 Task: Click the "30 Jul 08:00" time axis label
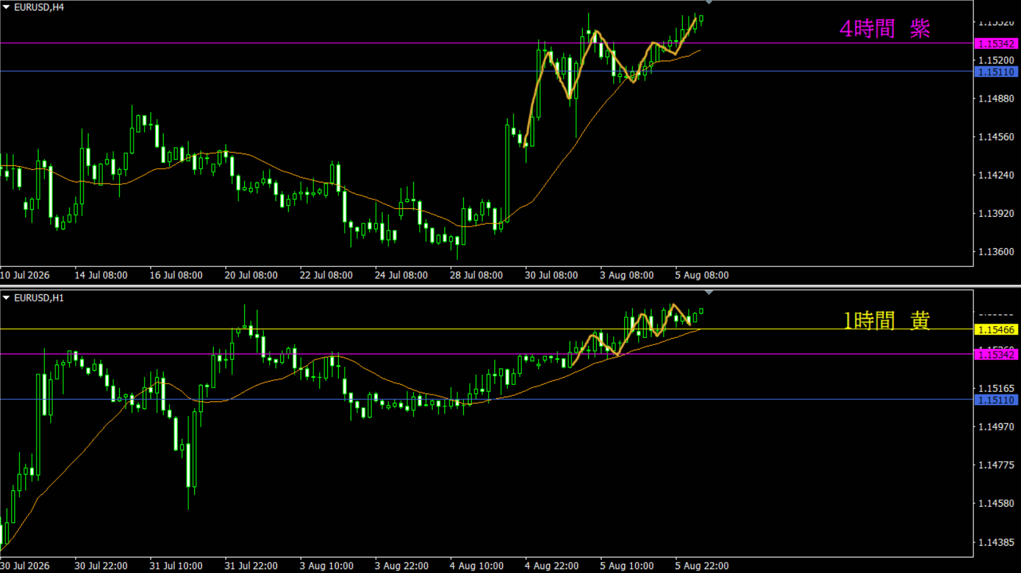pos(551,275)
